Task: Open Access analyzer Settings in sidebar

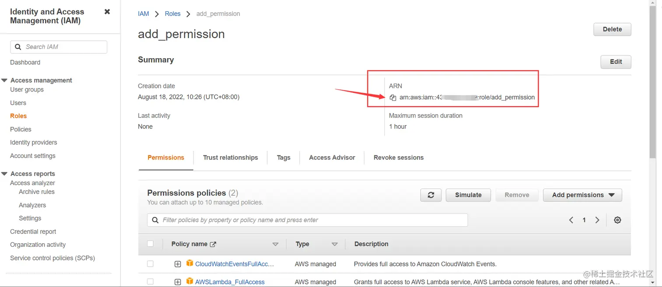Action: (x=30, y=218)
